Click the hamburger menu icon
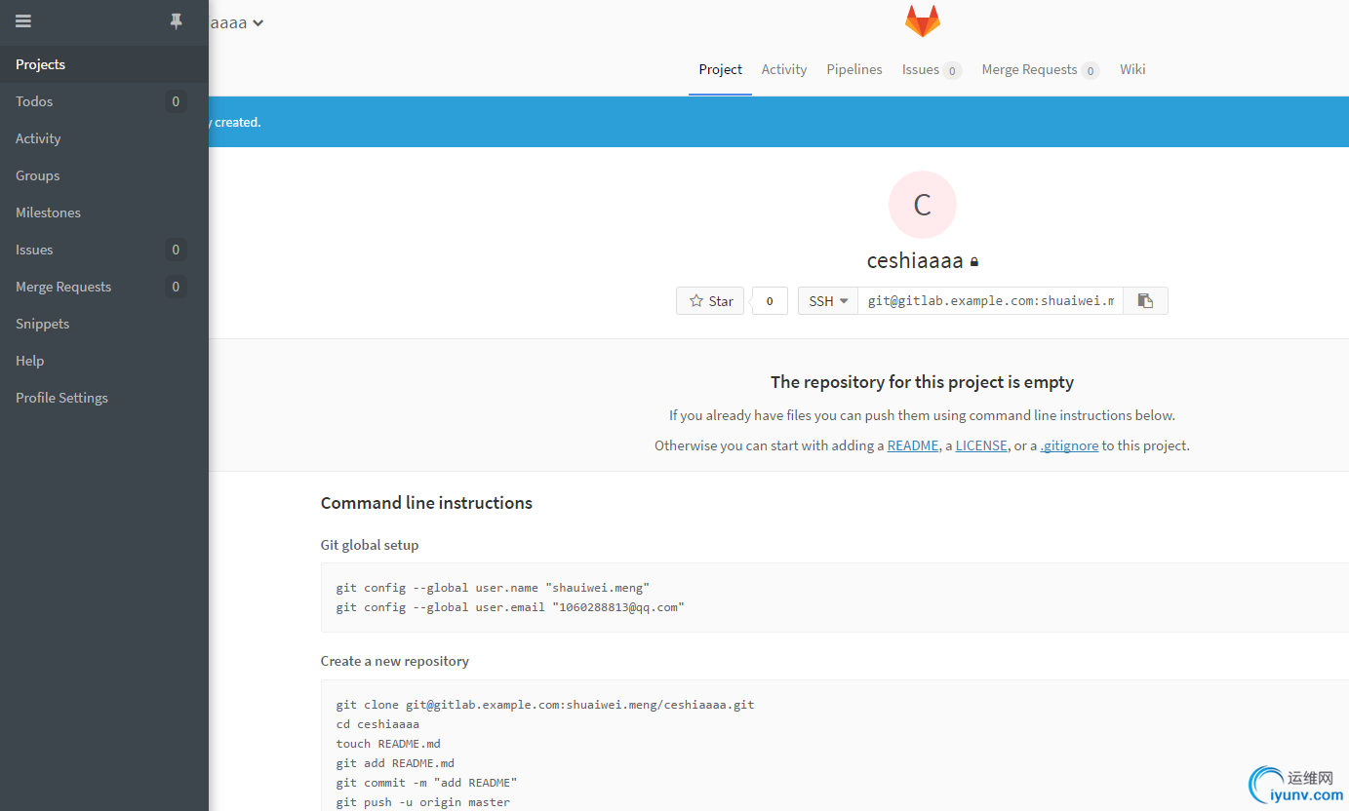The height and width of the screenshot is (811, 1349). pos(23,21)
